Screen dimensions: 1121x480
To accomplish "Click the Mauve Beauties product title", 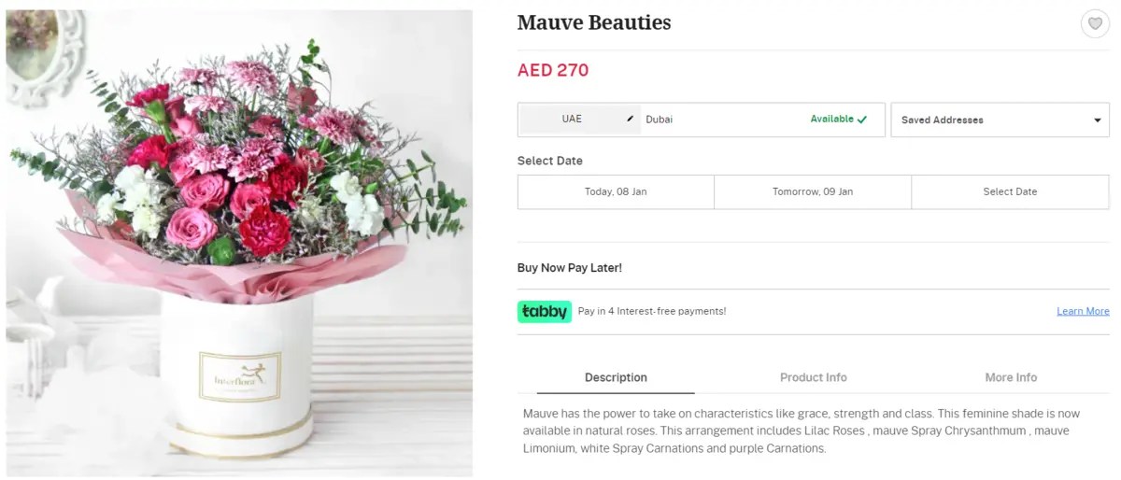I will [x=594, y=23].
